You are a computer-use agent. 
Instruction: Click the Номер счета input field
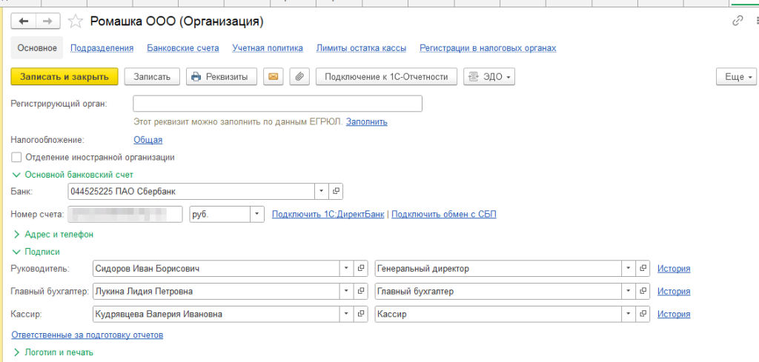point(125,214)
